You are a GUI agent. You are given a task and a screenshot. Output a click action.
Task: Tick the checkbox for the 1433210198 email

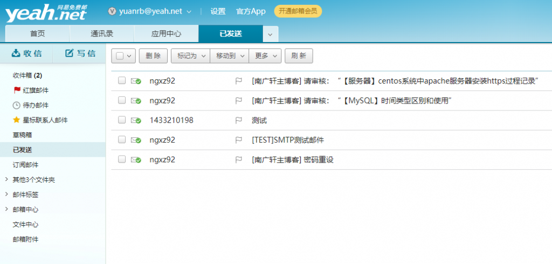tap(122, 120)
